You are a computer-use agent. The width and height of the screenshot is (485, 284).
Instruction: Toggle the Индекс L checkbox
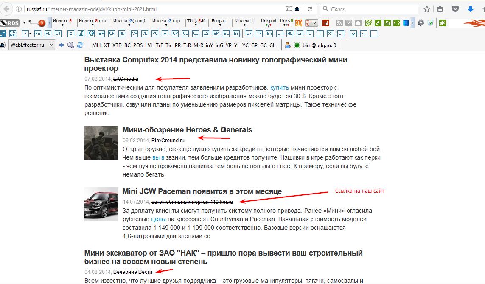click(233, 23)
